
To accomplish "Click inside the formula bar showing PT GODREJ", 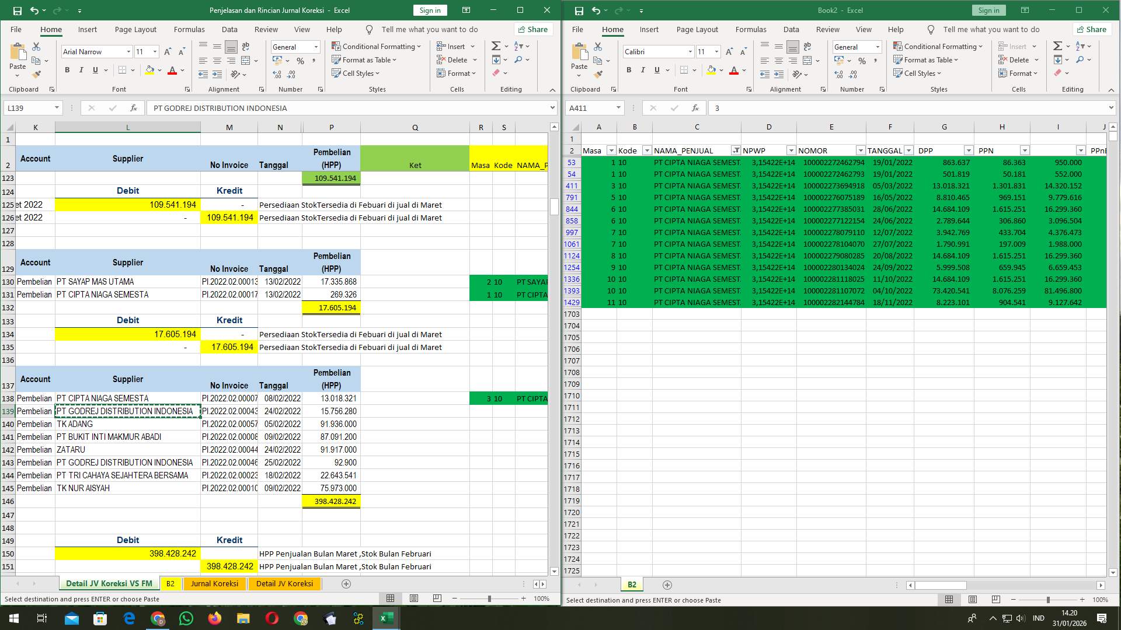I will 350,108.
